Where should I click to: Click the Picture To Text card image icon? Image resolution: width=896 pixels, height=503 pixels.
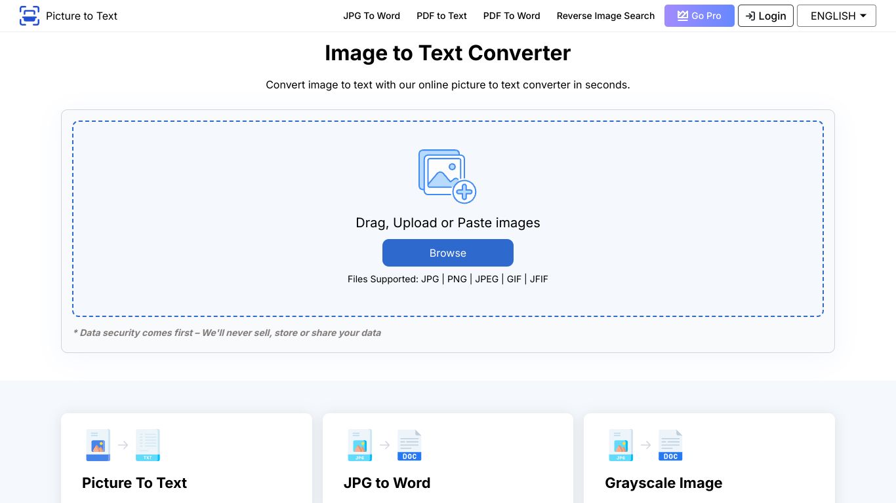pyautogui.click(x=98, y=445)
